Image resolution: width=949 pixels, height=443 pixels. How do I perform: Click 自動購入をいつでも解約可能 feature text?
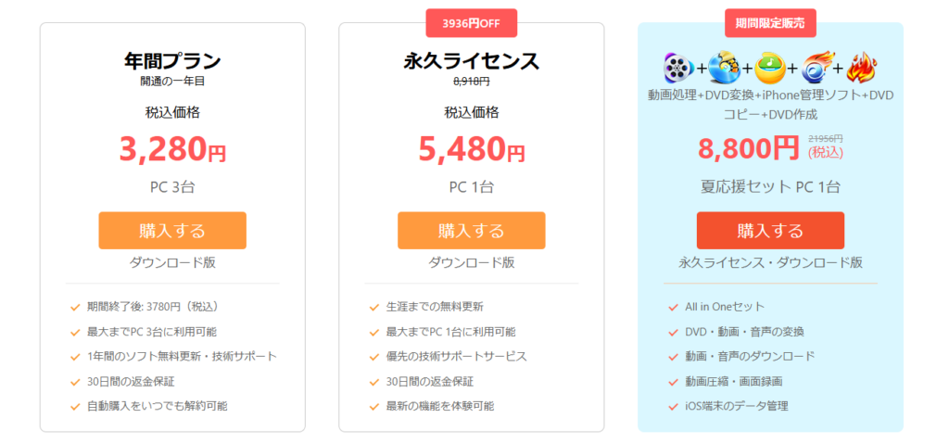click(158, 406)
